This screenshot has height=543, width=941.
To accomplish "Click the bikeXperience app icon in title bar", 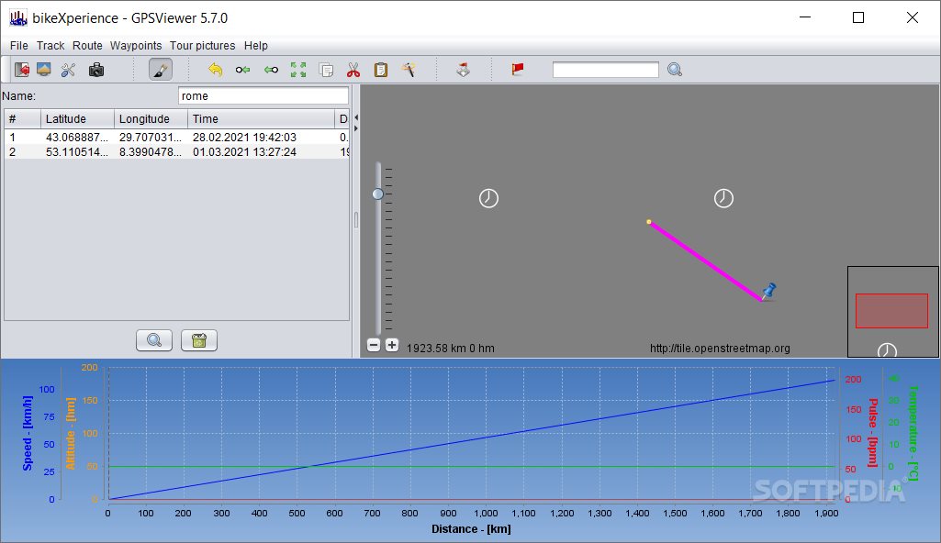I will (18, 18).
